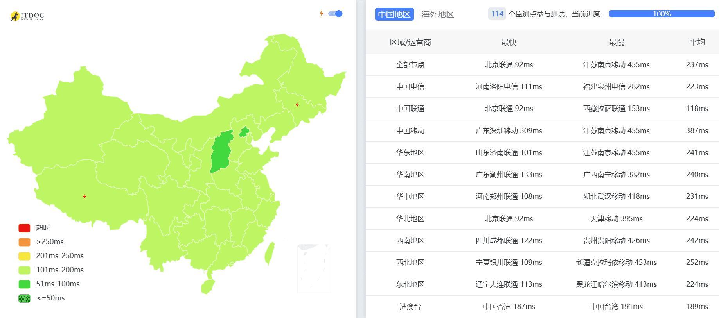Click the lightning marker on Tibet
The image size is (719, 318).
coord(85,196)
